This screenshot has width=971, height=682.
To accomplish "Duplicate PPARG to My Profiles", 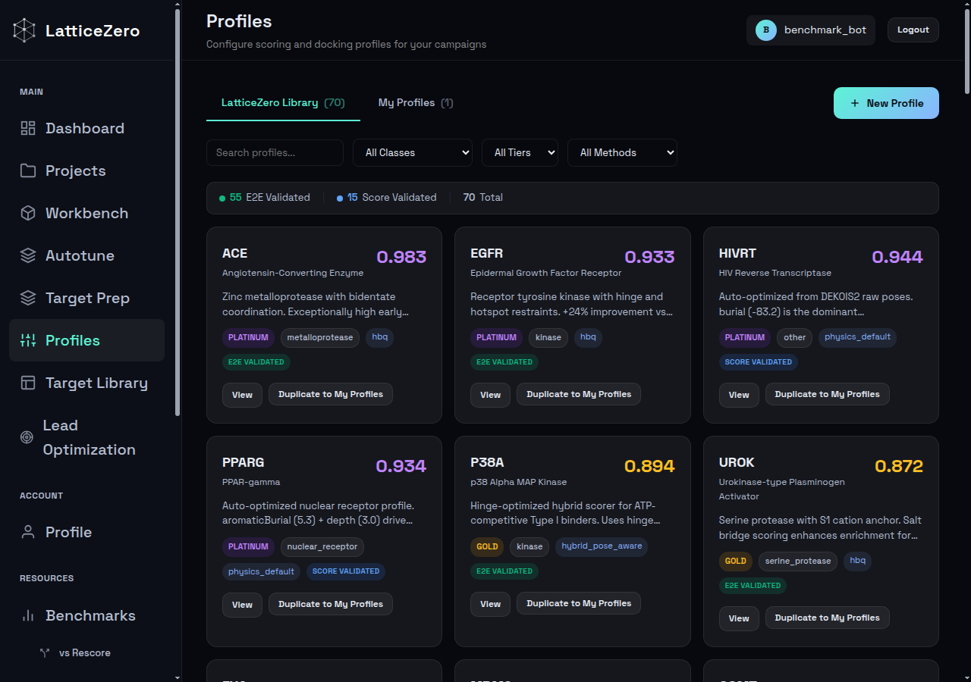I will (331, 604).
